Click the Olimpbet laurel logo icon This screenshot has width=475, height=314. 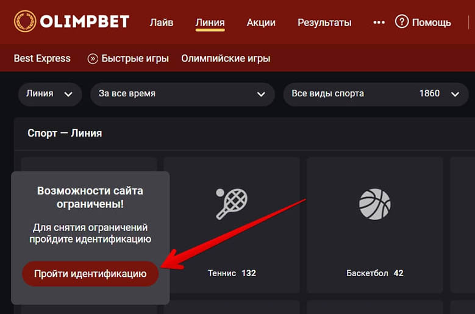tap(25, 21)
